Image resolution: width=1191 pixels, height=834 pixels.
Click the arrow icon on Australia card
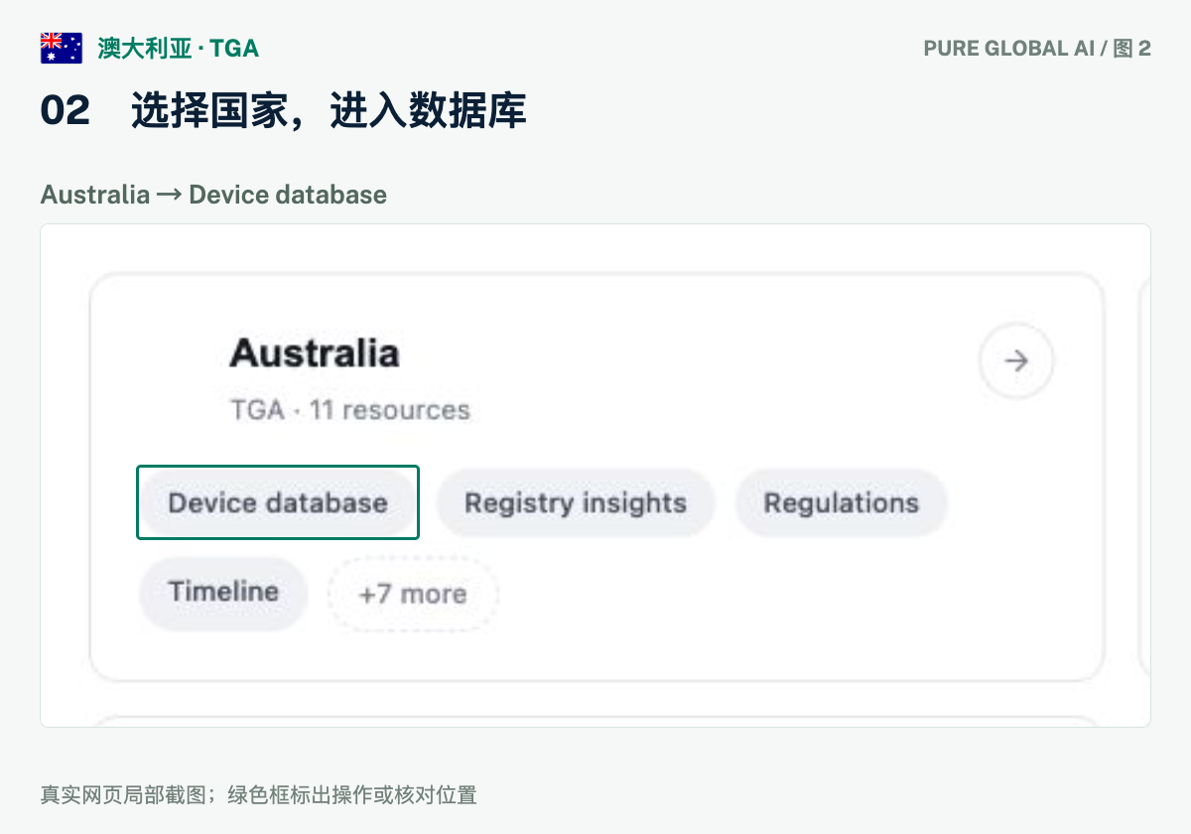1016,360
